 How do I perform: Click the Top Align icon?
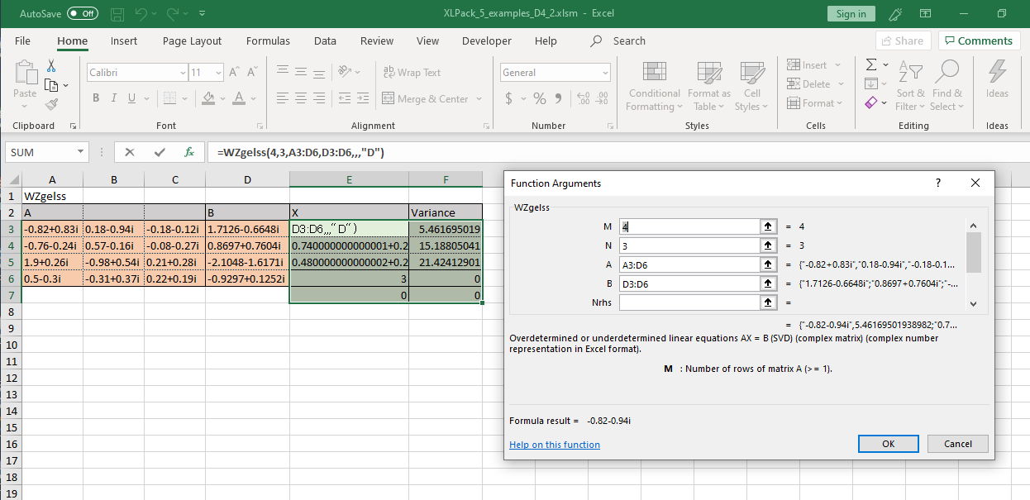(x=283, y=72)
